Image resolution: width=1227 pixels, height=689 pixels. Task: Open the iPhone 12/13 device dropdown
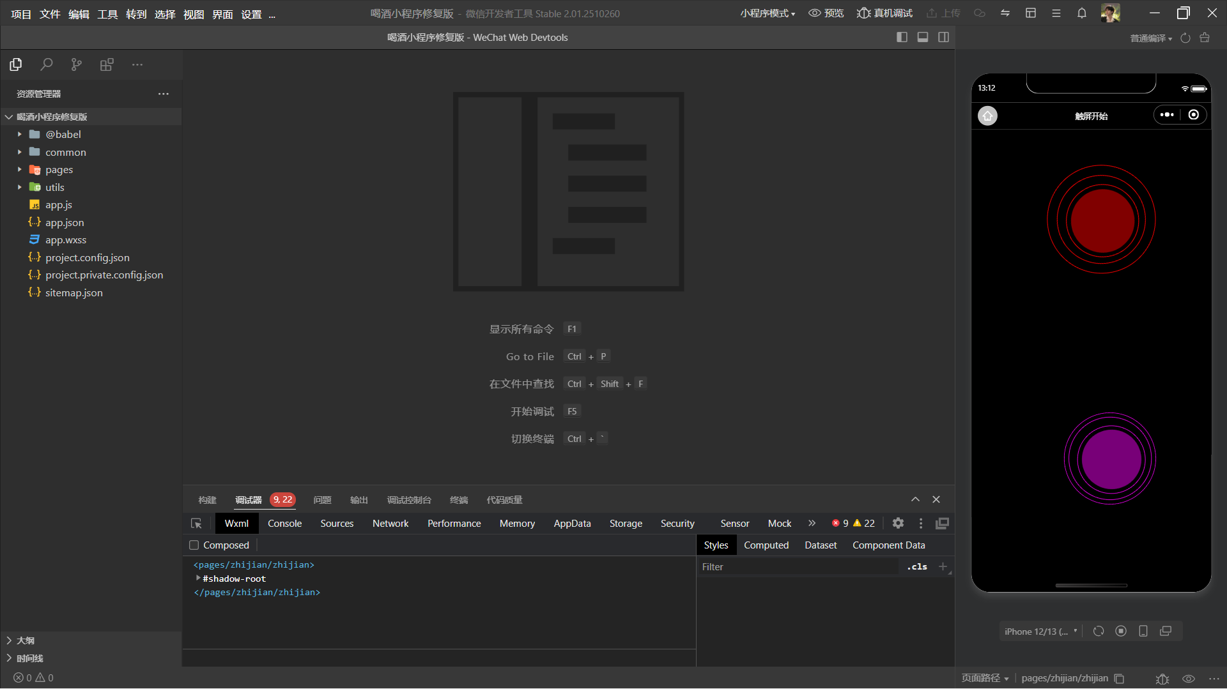(1040, 632)
